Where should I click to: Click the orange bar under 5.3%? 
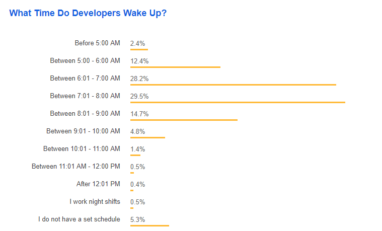click(x=149, y=226)
